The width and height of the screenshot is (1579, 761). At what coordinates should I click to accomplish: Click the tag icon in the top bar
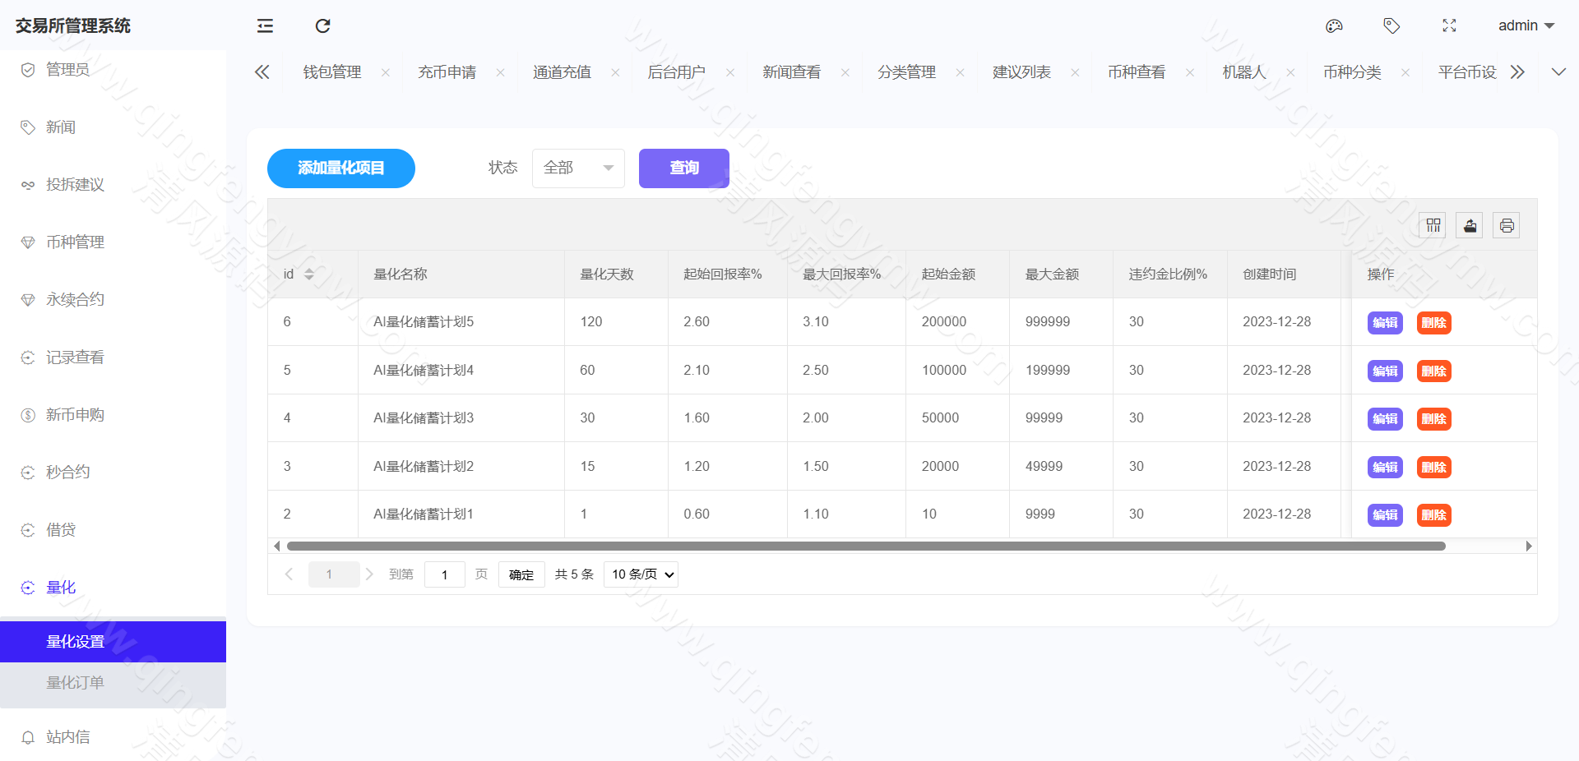[1391, 25]
